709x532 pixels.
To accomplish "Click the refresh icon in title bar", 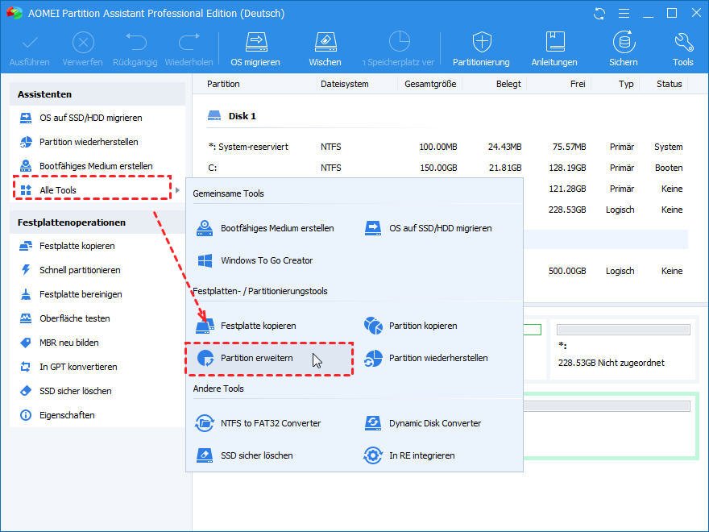I will pos(599,14).
